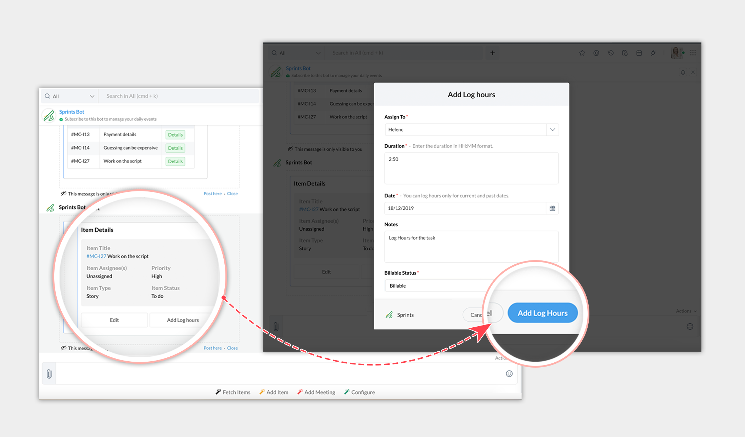Expand the Assign To dropdown

pos(552,130)
